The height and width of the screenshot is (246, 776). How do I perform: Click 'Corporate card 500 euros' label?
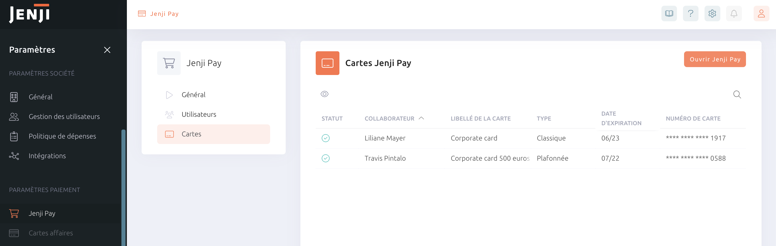(490, 158)
